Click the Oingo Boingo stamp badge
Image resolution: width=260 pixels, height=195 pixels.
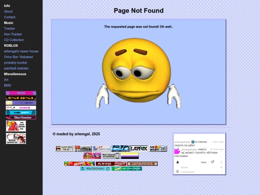[21, 98]
